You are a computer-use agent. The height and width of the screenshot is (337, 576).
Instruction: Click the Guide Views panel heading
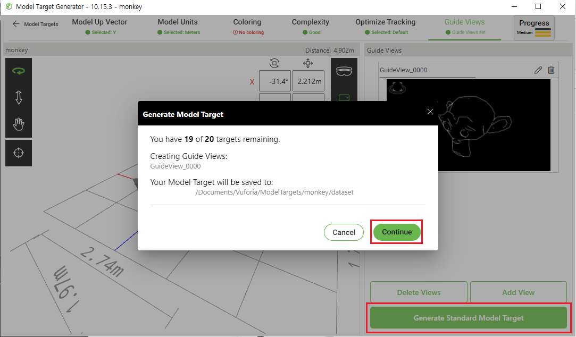[x=384, y=50]
